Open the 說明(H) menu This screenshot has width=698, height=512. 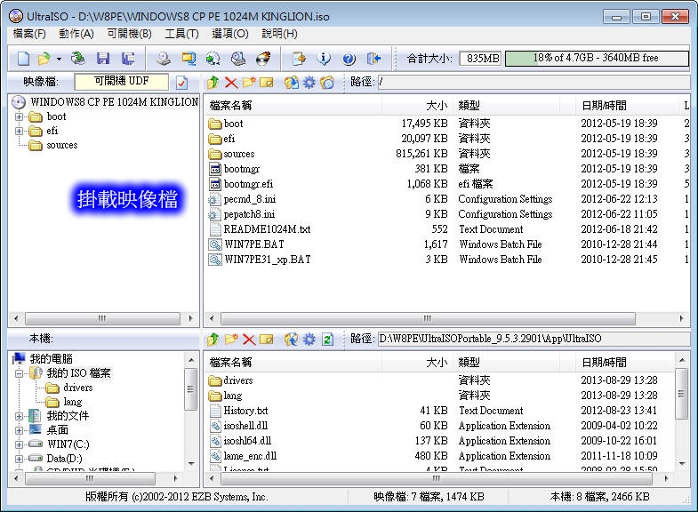(x=279, y=34)
